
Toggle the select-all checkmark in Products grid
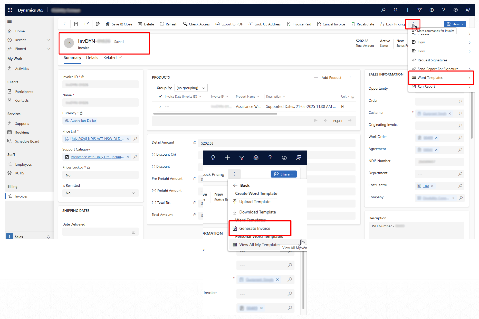160,97
